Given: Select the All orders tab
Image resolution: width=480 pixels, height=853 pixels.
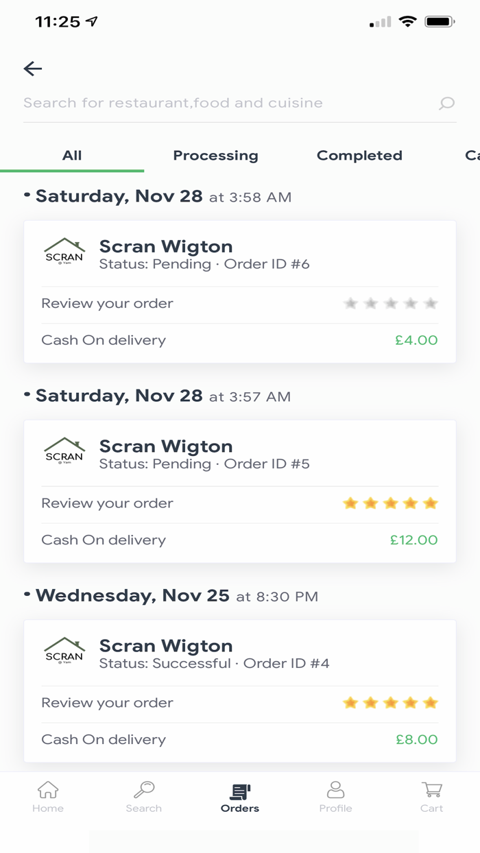Looking at the screenshot, I should (72, 156).
